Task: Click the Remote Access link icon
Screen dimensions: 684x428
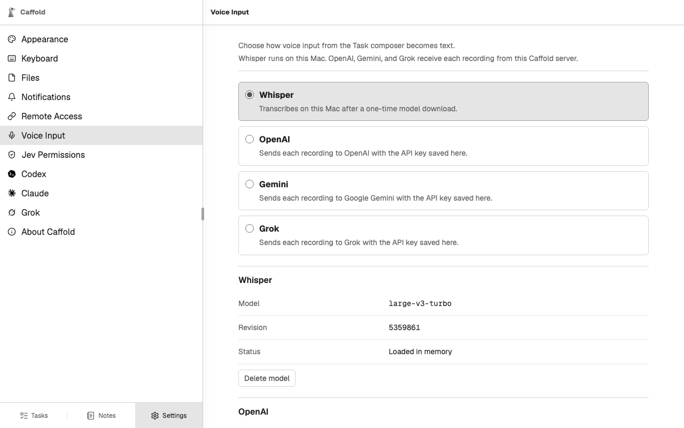Action: click(12, 116)
